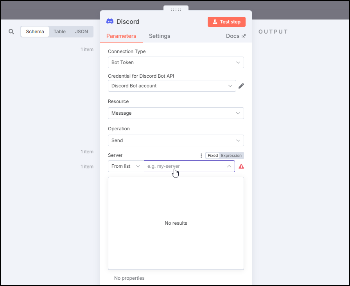The height and width of the screenshot is (286, 350).
Task: Open the From list mode dropdown
Action: [x=126, y=166]
